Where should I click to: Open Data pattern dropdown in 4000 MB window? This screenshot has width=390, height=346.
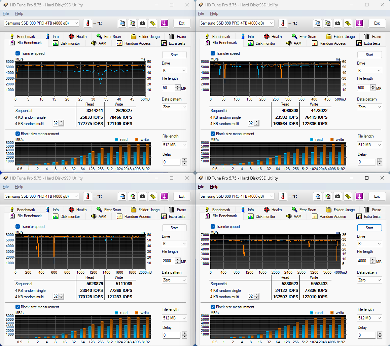[x=369, y=280]
